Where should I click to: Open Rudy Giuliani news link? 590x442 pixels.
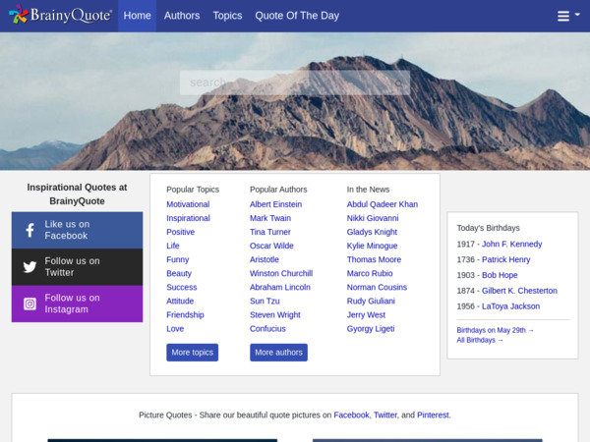click(371, 302)
